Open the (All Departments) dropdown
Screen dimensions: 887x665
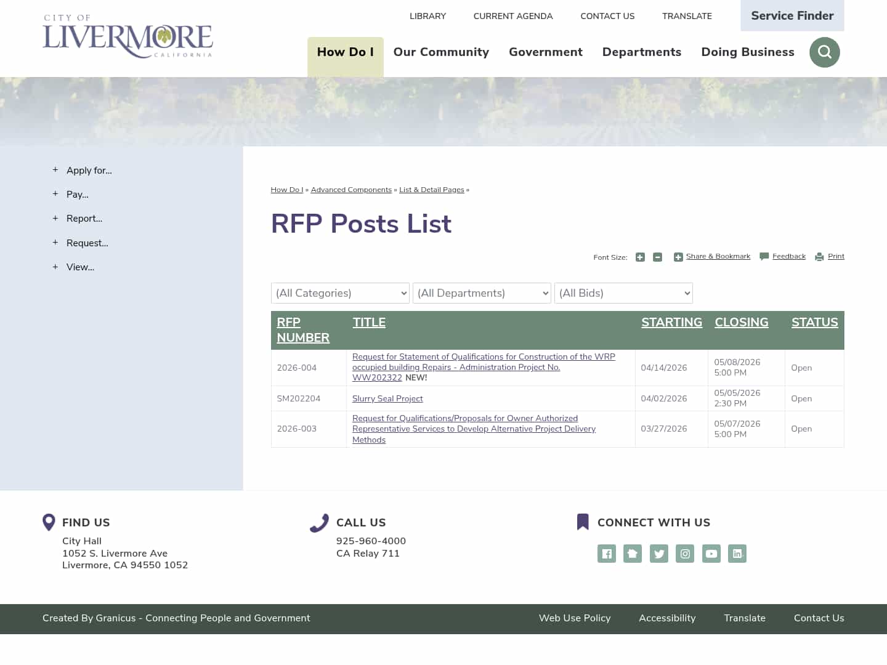coord(482,293)
